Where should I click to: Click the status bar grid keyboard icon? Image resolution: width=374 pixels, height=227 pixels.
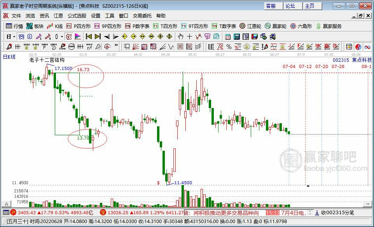[6, 212]
